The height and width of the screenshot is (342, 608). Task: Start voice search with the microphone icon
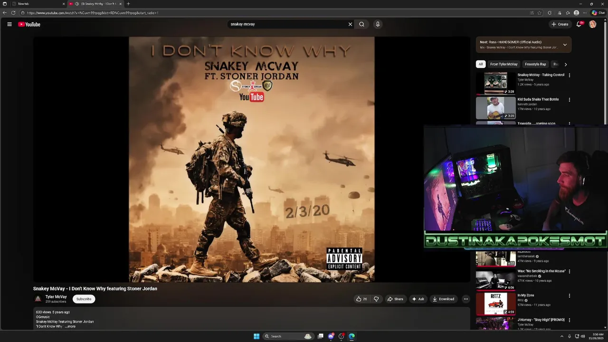378,24
